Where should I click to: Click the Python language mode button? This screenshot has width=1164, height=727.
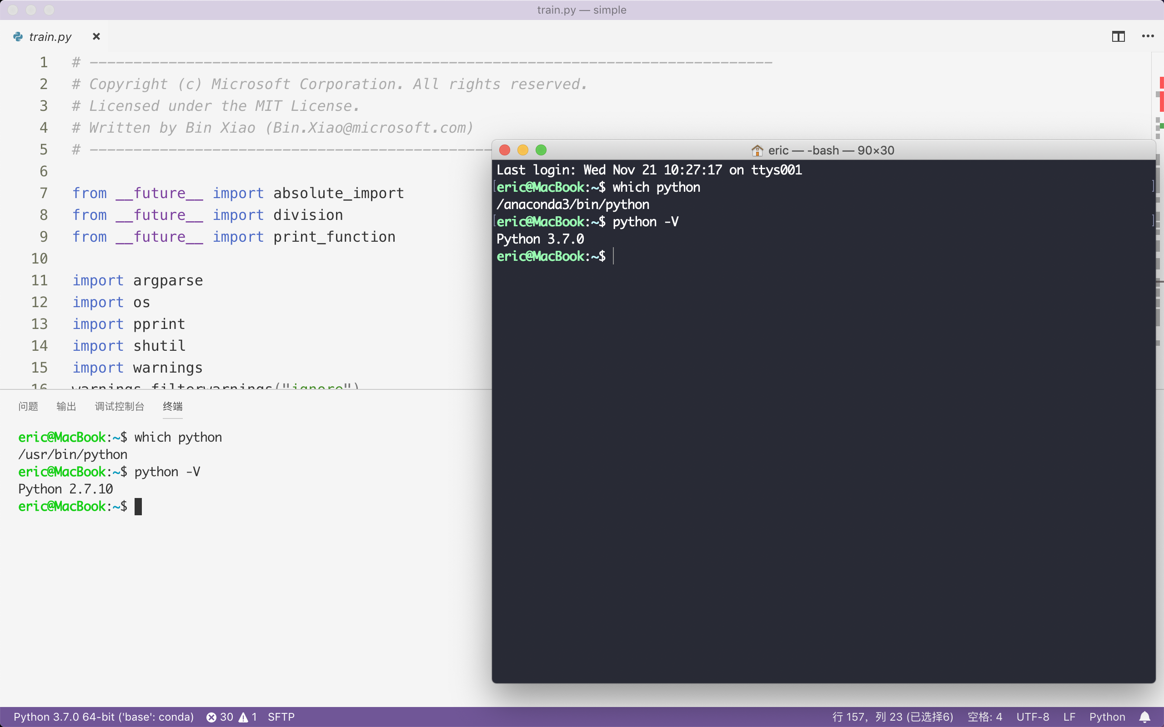click(x=1107, y=717)
